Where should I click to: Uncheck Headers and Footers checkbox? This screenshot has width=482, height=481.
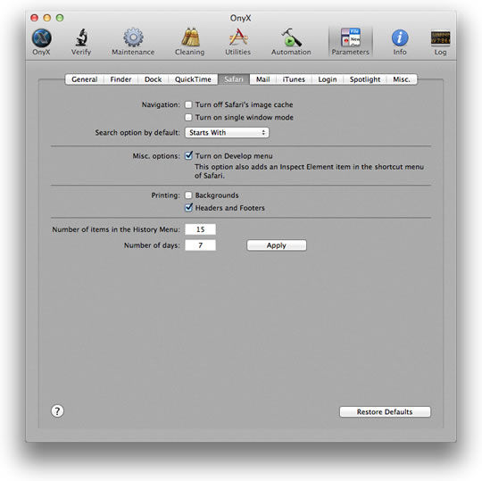pyautogui.click(x=188, y=208)
